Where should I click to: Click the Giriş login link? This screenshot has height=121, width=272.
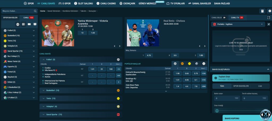coord(241,49)
